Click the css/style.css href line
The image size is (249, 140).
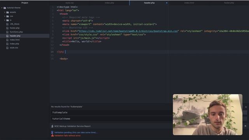pos(104,35)
